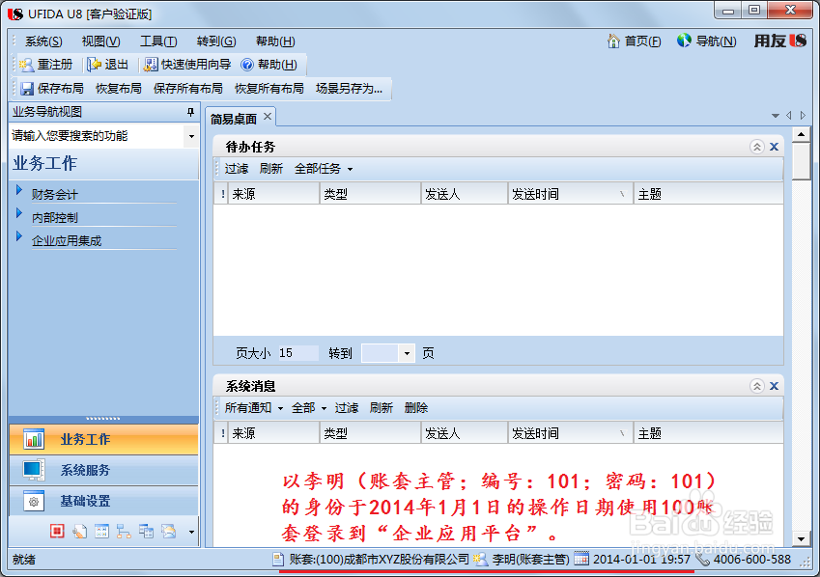Go to 首页(F) home page
820x577 pixels.
click(x=634, y=41)
